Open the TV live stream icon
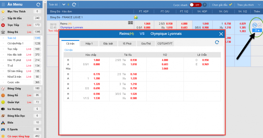263x138 pixels. (x=254, y=25)
